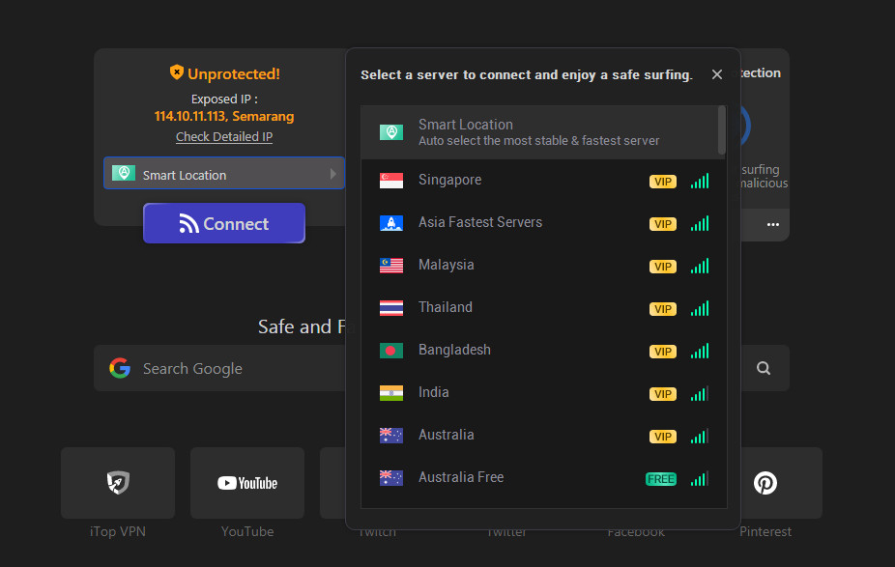The image size is (895, 567).
Task: Click the Connect button
Action: [x=224, y=223]
